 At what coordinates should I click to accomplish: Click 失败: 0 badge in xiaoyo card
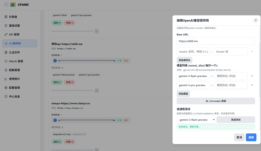click(x=69, y=142)
